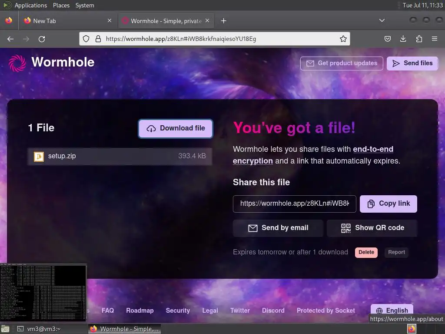Image resolution: width=445 pixels, height=334 pixels.
Task: Click the setup.zip file icon
Action: 39,156
